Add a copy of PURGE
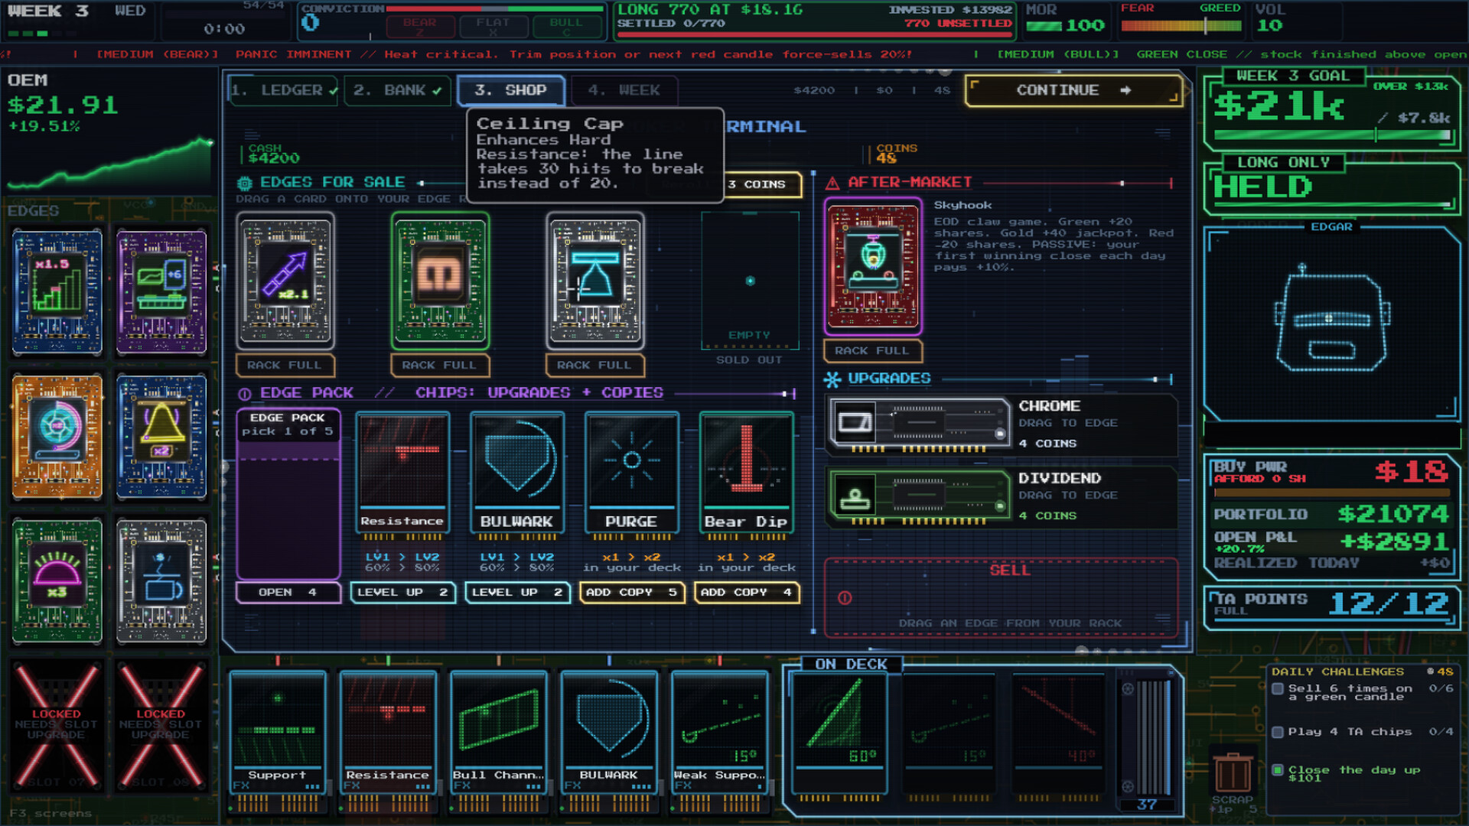The image size is (1469, 826). [x=632, y=593]
